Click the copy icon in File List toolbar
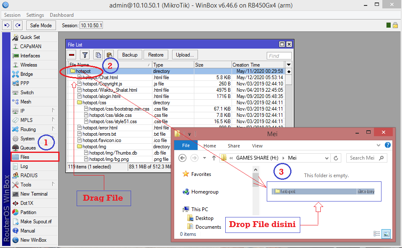Screen dimensions: 402x248 (x=98, y=55)
